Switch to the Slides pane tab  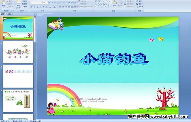click(x=3, y=14)
